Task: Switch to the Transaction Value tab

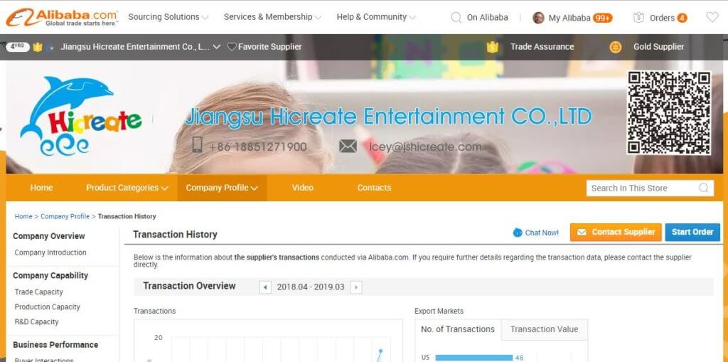Action: [544, 329]
